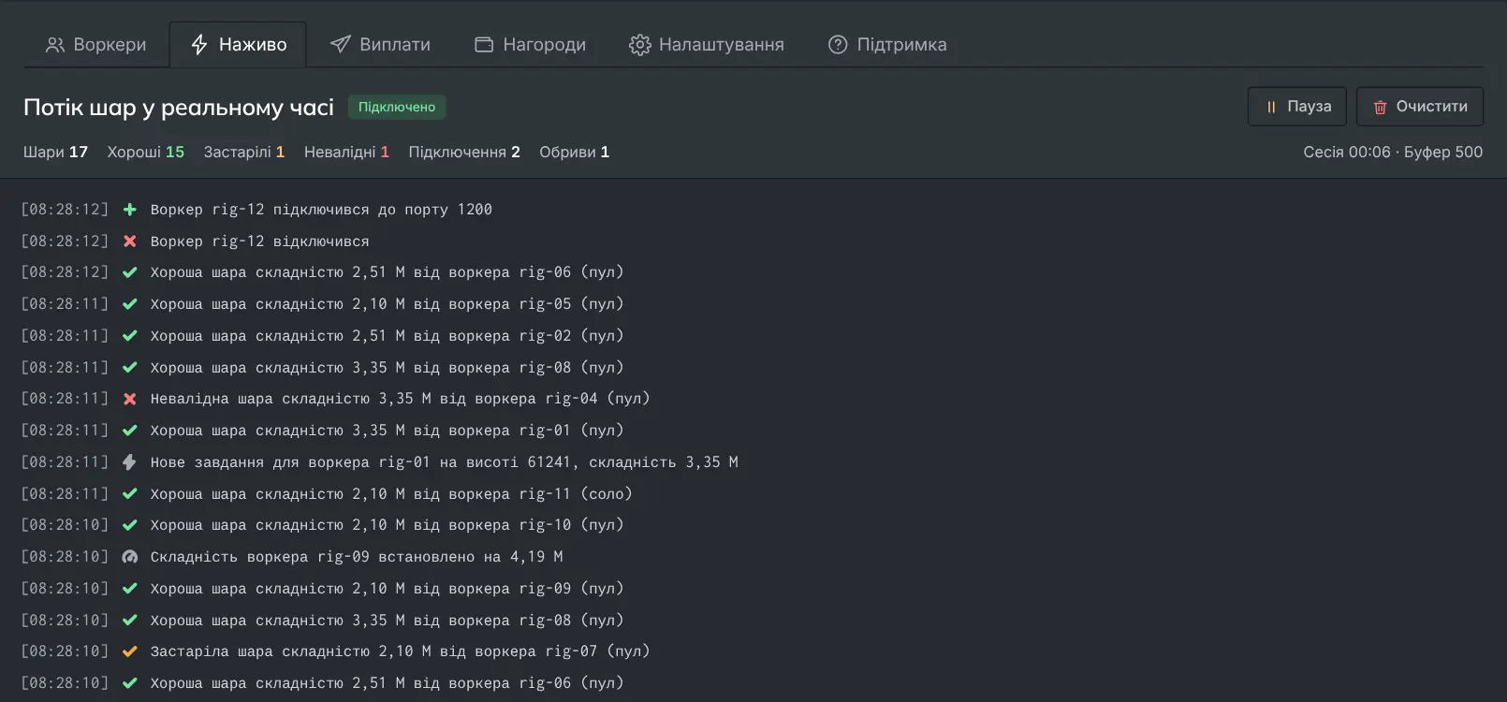Click the folder icon for Нагороди
1507x702 pixels.
[x=484, y=45]
